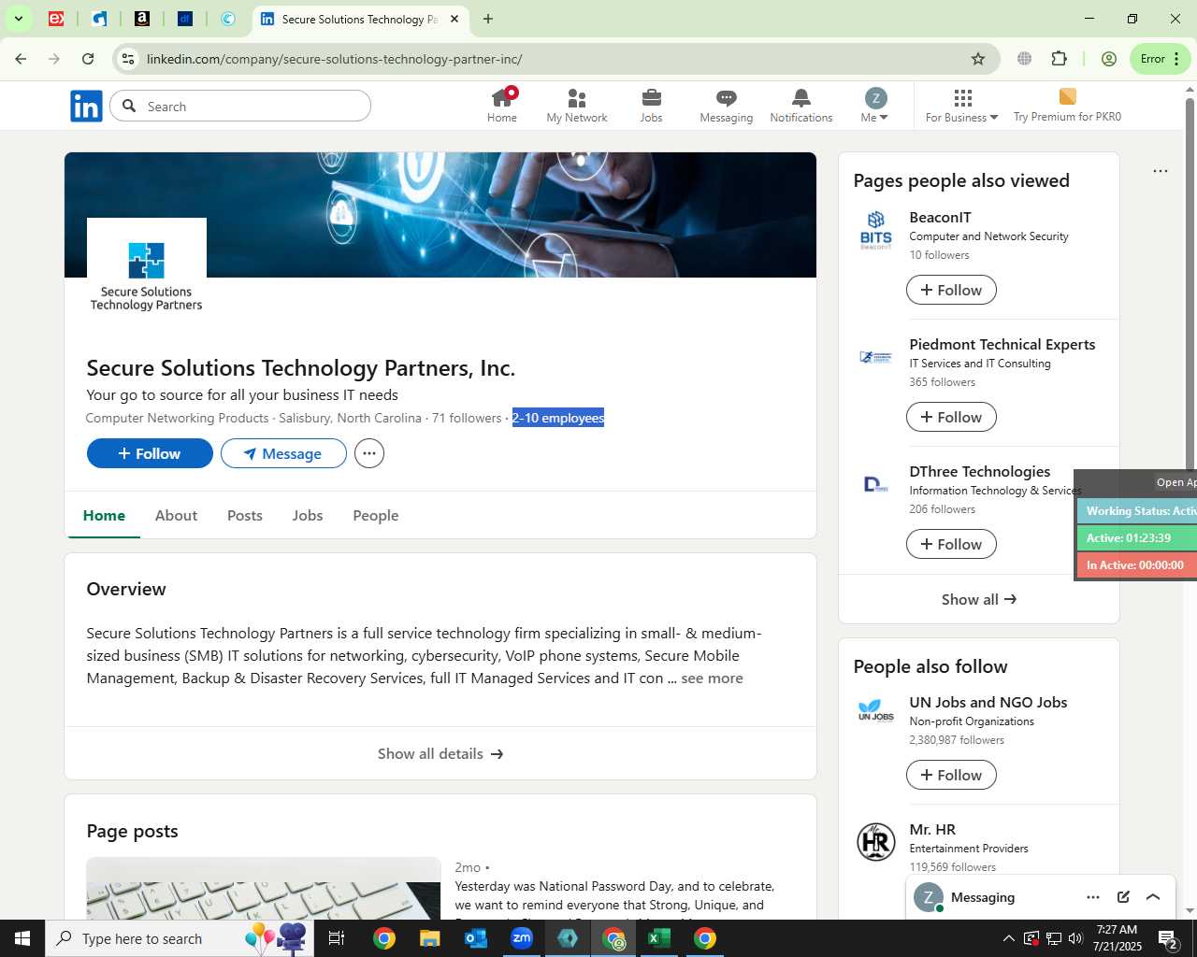View Notifications bell
1197x957 pixels.
(801, 106)
